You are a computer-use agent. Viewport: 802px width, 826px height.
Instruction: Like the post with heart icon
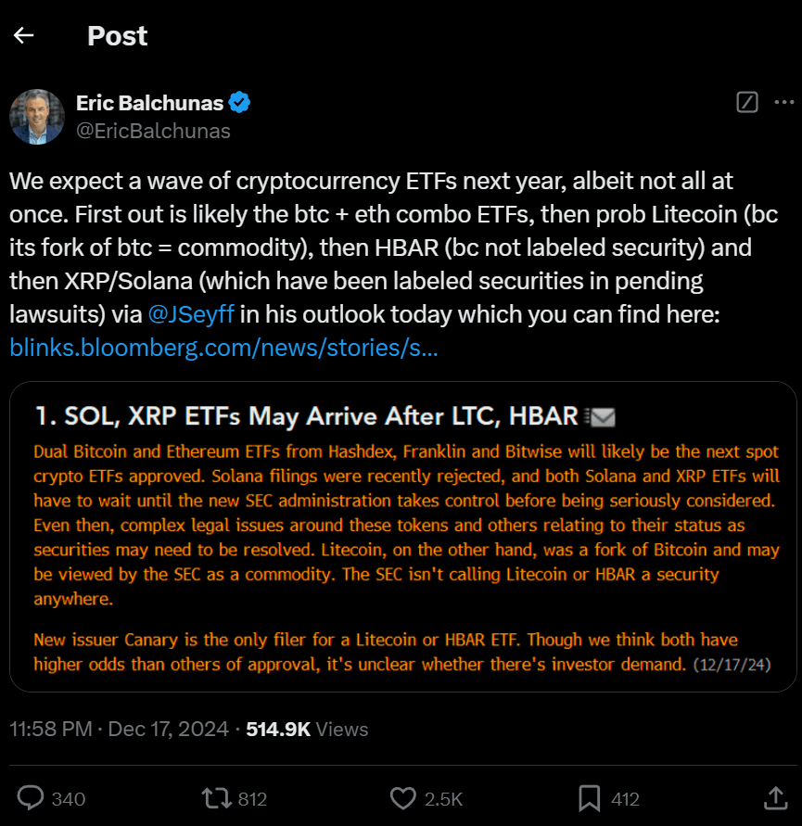point(401,798)
